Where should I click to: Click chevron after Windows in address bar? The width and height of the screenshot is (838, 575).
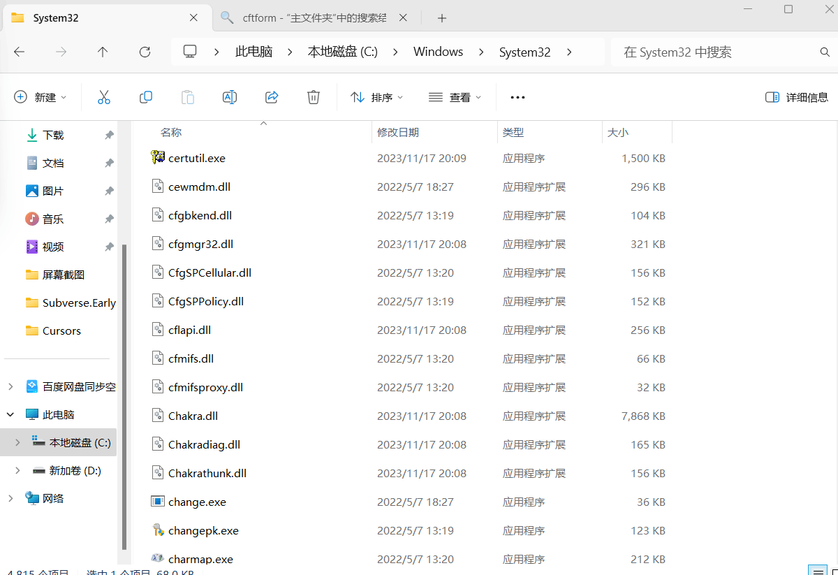480,52
